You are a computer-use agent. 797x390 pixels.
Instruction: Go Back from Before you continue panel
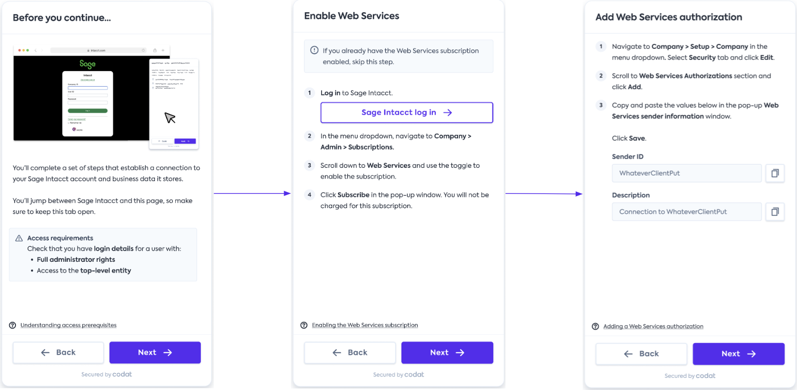click(x=58, y=353)
